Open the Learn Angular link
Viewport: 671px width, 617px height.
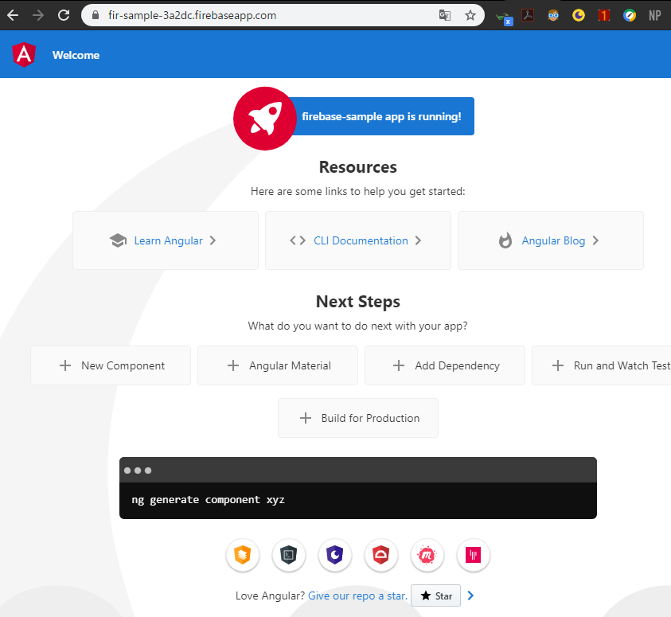tap(168, 240)
